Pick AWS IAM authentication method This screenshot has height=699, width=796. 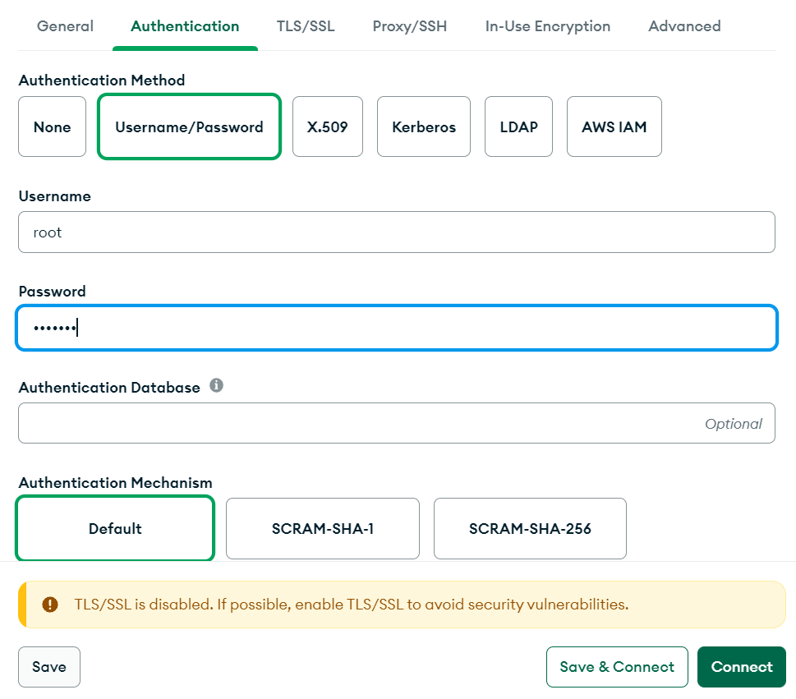coord(614,127)
